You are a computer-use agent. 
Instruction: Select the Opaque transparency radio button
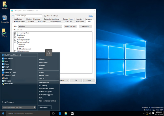pos(18,44)
